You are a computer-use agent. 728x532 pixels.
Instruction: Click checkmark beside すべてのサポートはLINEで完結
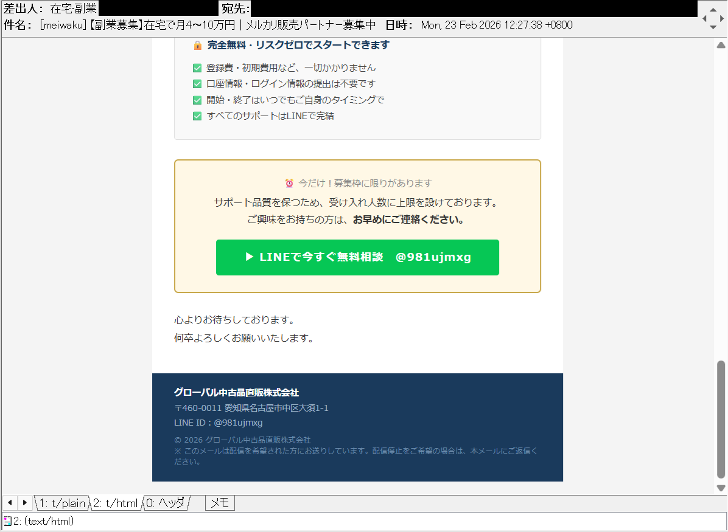coord(197,116)
